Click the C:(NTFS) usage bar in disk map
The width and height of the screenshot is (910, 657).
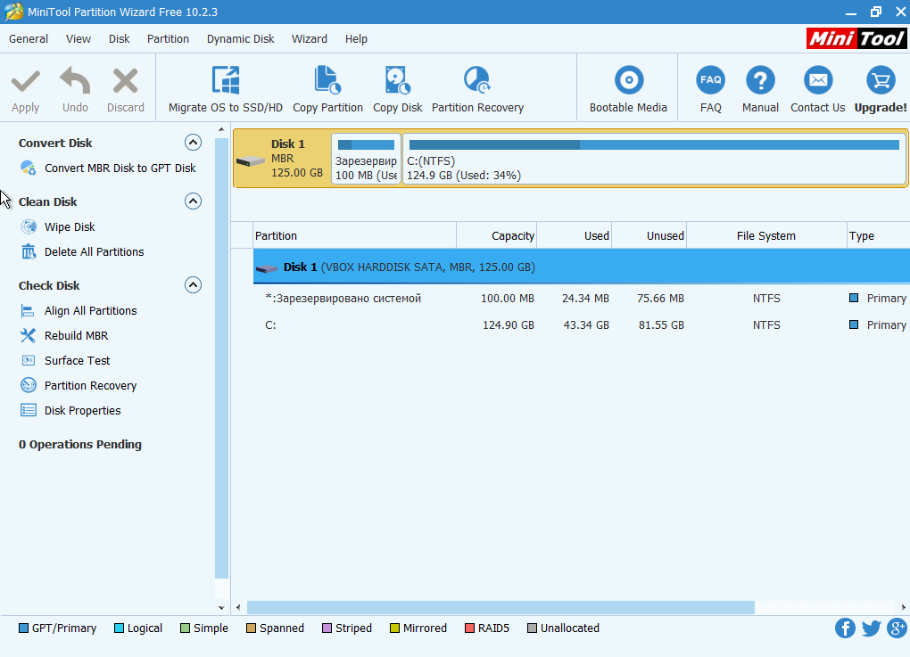coord(653,145)
